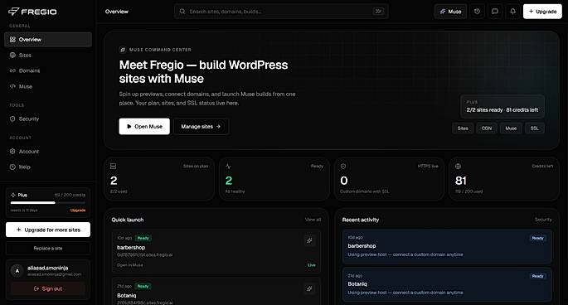Click the Plus plan sparkle icon in sidebar

pos(13,195)
